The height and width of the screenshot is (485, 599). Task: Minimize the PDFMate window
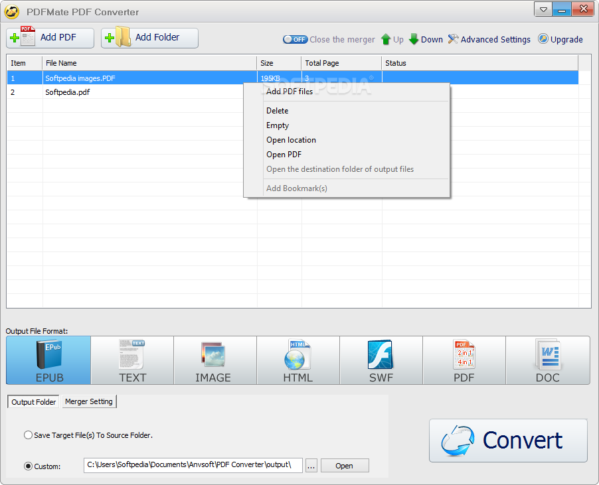coord(562,9)
